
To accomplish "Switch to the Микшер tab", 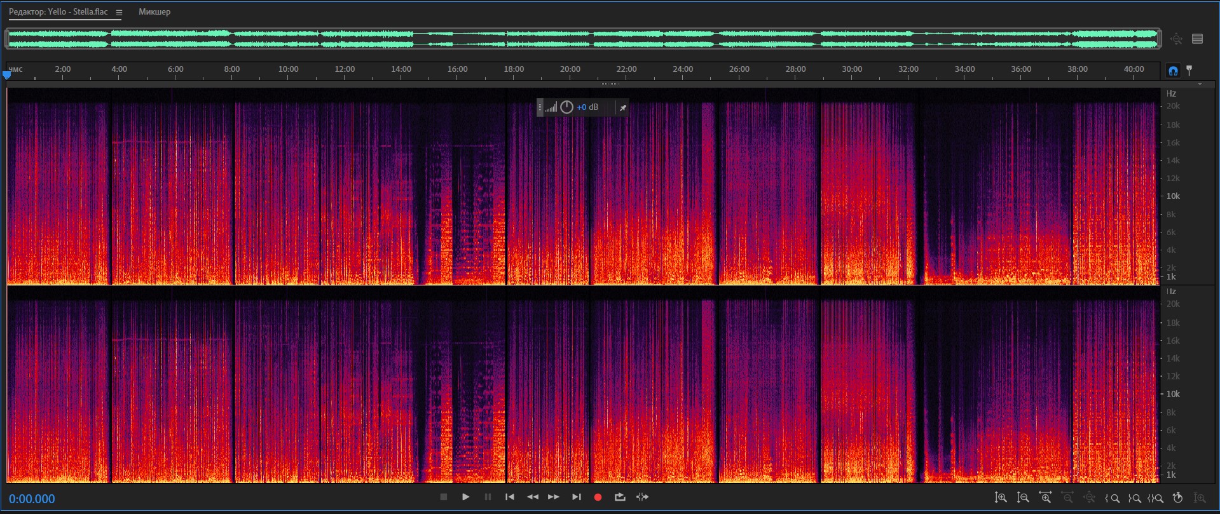I will pyautogui.click(x=154, y=12).
